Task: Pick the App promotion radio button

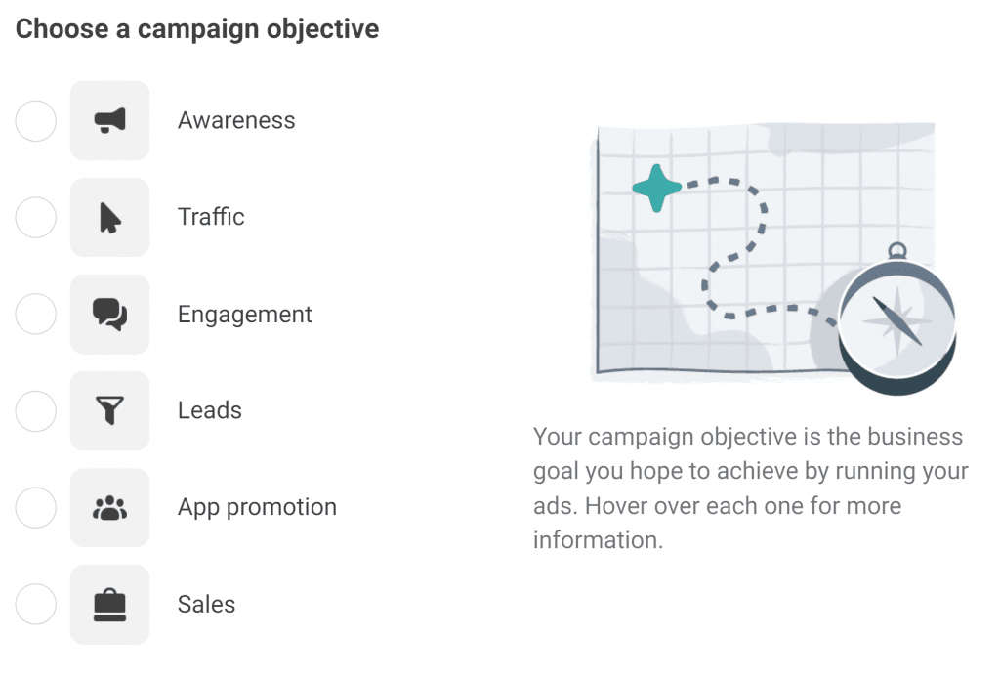Action: pos(36,508)
